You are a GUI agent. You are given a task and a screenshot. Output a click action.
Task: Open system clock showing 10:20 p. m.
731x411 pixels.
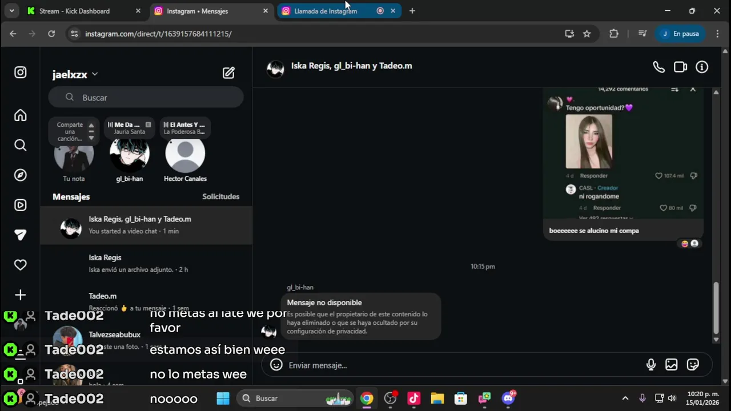click(x=703, y=398)
